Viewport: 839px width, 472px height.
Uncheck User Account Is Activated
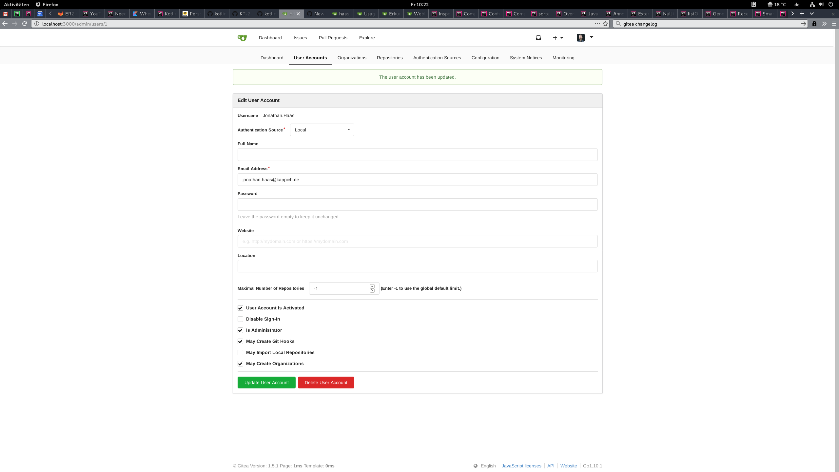[x=241, y=308]
